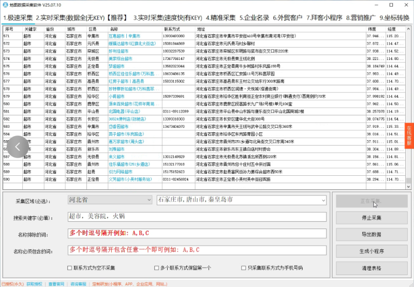Image resolution: width=414 pixels, height=287 pixels.
Task: Click the table vertical scrollbar thumb
Action: click(408, 180)
